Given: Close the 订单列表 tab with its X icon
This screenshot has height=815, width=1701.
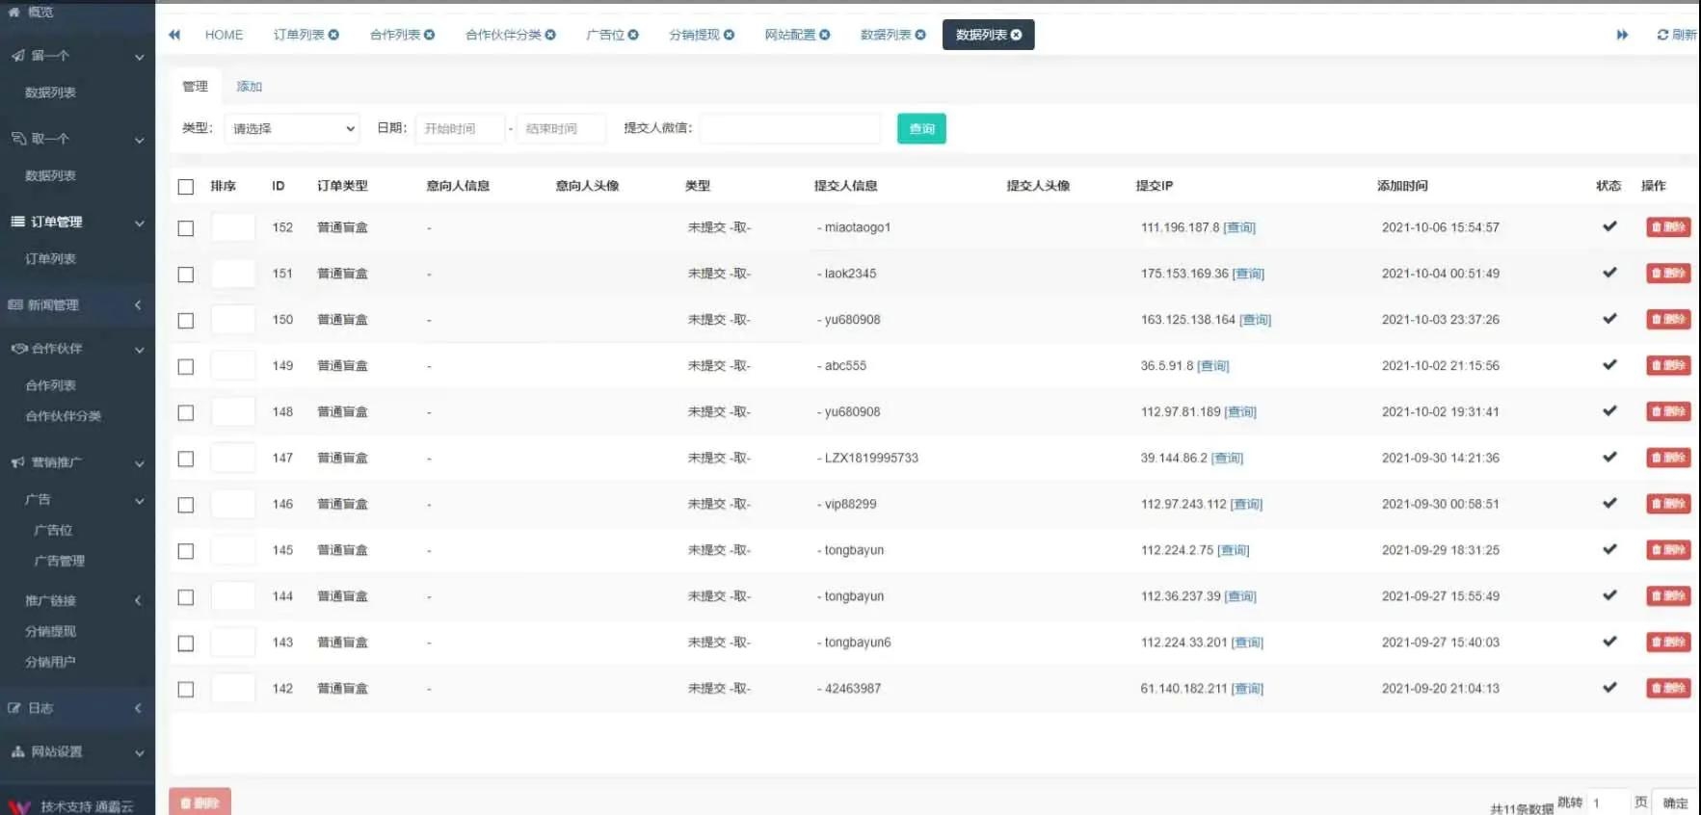Looking at the screenshot, I should [333, 35].
